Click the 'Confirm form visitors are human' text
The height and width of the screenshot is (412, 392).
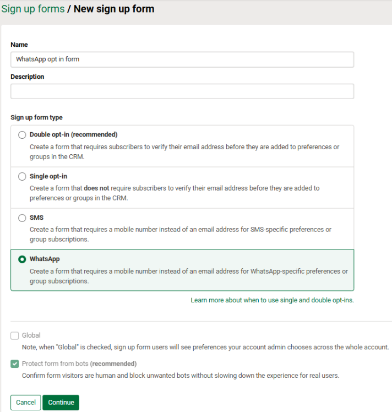(181, 376)
